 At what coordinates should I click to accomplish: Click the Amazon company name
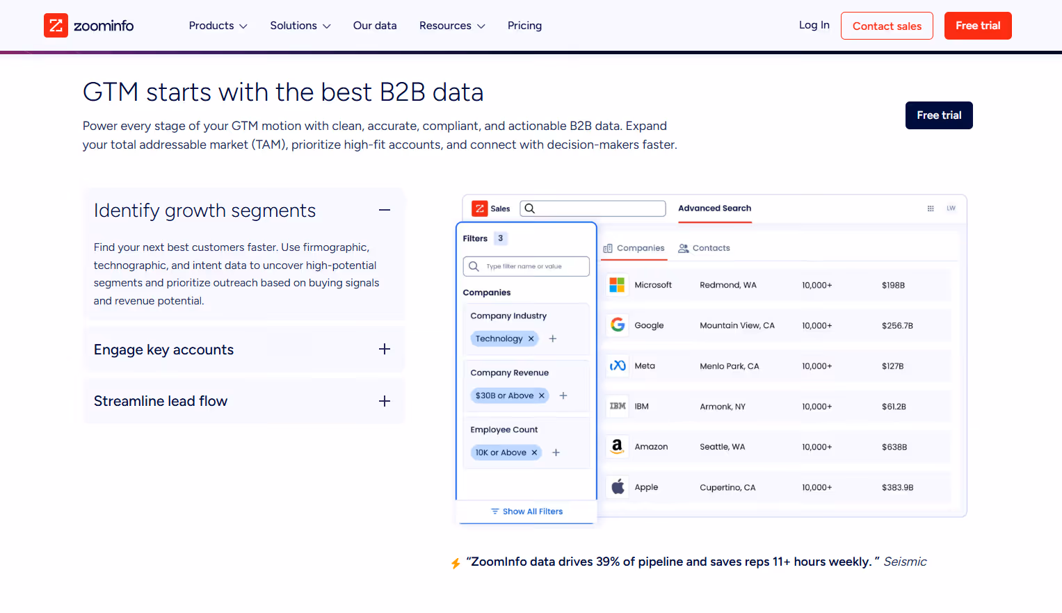coord(651,447)
